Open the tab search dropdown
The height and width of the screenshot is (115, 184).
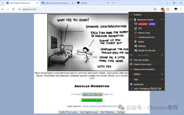pyautogui.click(x=2, y=3)
